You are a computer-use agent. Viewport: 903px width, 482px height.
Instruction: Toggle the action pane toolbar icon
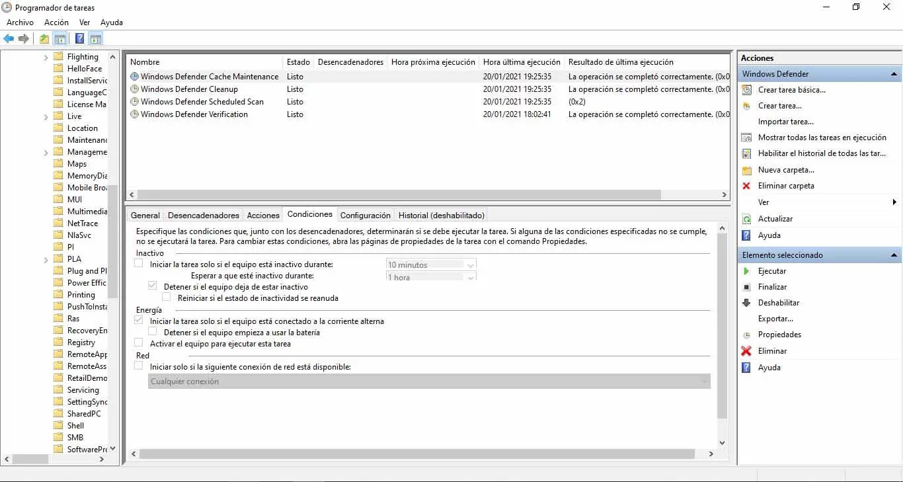pos(96,38)
